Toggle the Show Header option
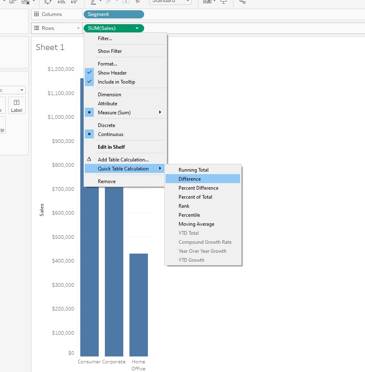This screenshot has width=365, height=372. tap(125, 73)
